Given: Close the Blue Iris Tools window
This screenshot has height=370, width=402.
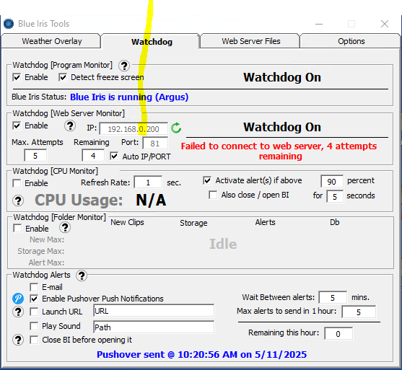Looking at the screenshot, I should 384,24.
